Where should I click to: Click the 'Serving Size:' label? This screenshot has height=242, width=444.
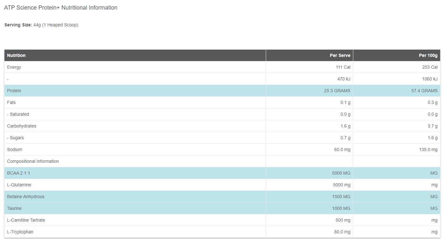[18, 25]
